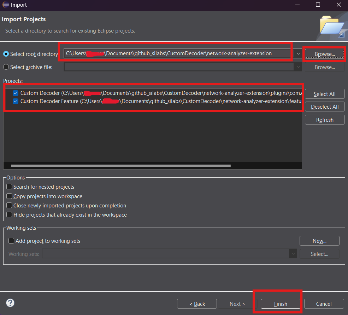Close the Import window
The height and width of the screenshot is (315, 348).
tap(338, 5)
